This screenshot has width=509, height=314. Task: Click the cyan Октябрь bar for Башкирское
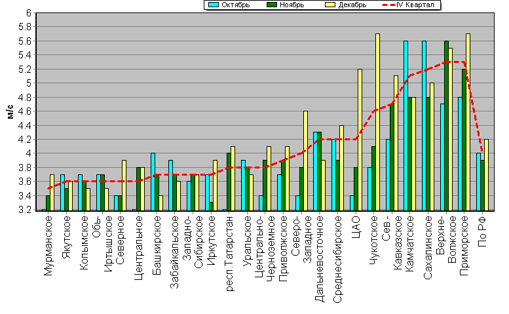[153, 182]
